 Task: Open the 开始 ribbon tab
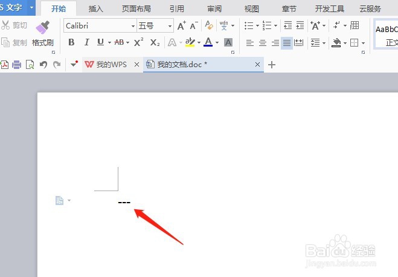59,9
